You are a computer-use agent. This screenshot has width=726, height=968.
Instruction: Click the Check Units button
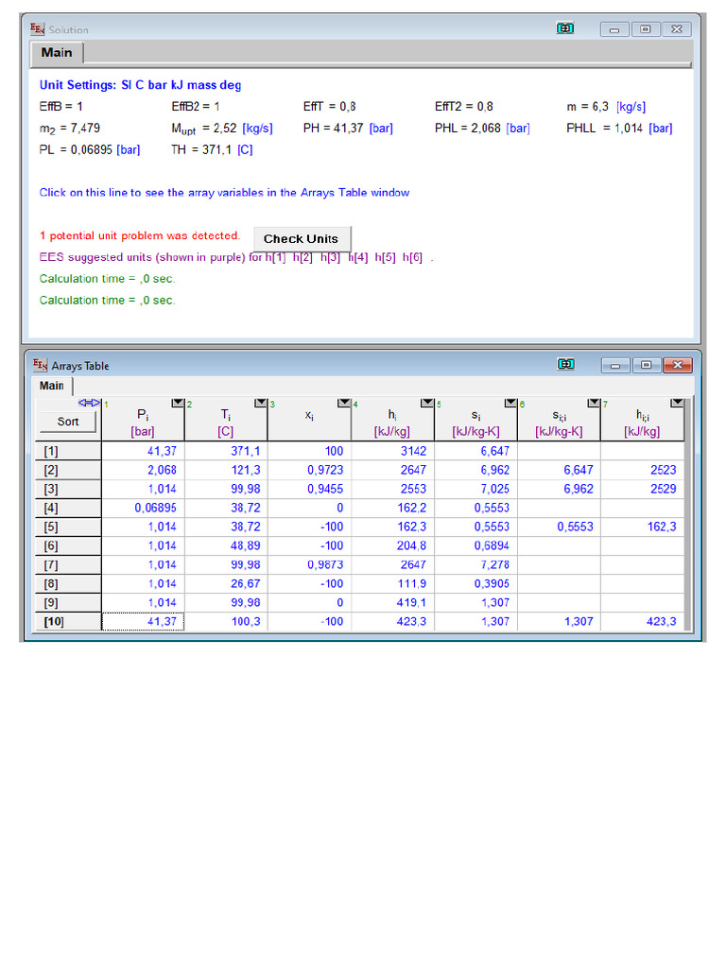pos(302,239)
